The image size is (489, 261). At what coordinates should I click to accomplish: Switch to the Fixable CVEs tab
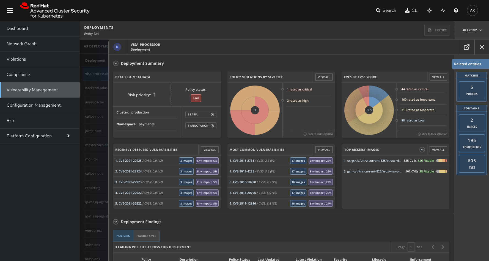coord(146,236)
